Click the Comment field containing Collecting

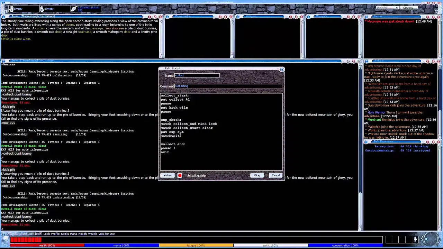coord(228,86)
